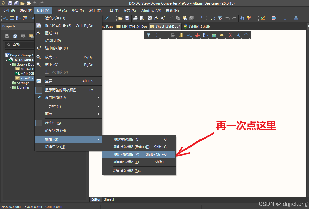This screenshot has width=309, height=209.
Task: Open the 面板 submenu
Action: tap(68, 114)
